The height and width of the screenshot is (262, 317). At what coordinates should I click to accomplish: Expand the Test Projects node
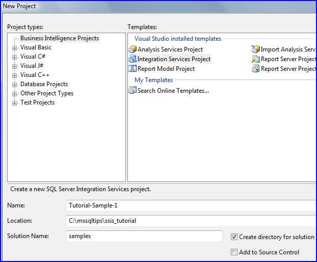point(14,103)
